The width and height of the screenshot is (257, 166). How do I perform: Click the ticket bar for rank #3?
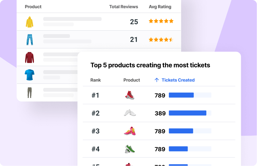click(x=190, y=131)
